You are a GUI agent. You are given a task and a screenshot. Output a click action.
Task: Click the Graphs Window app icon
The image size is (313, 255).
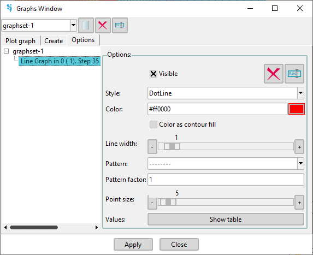(9, 8)
